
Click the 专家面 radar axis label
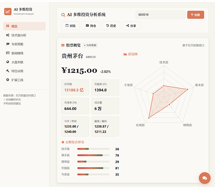128,85
